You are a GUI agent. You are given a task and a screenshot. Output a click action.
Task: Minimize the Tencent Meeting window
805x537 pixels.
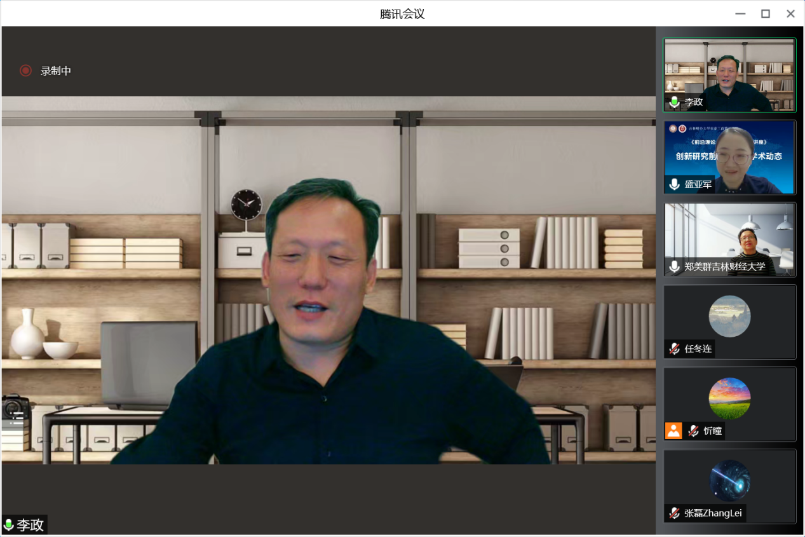tap(740, 13)
